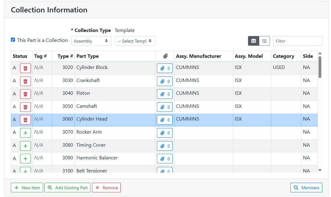Add Timing Cover with its green plus icon
This screenshot has height=197, width=331.
click(25, 146)
